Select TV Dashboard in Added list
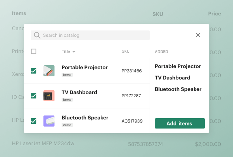This screenshot has width=233, height=157. [x=173, y=78]
